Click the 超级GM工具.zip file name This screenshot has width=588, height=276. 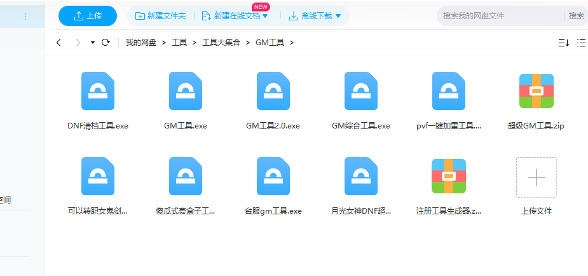[536, 126]
